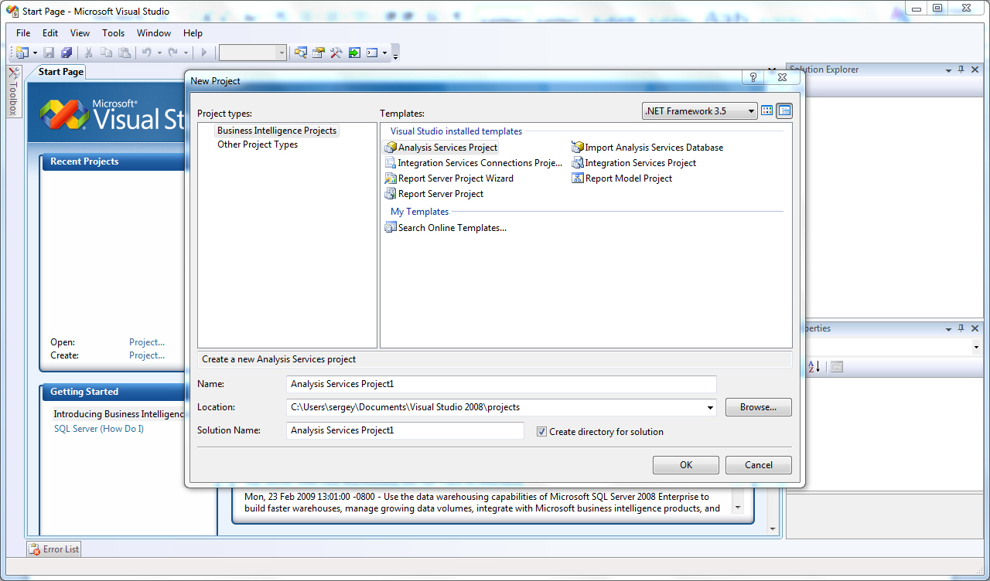Open the Error List tab at bottom
Screen dimensions: 990x581
[54, 549]
